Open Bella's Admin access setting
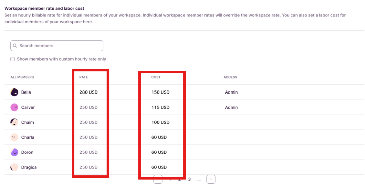The image size is (365, 186). tap(231, 92)
